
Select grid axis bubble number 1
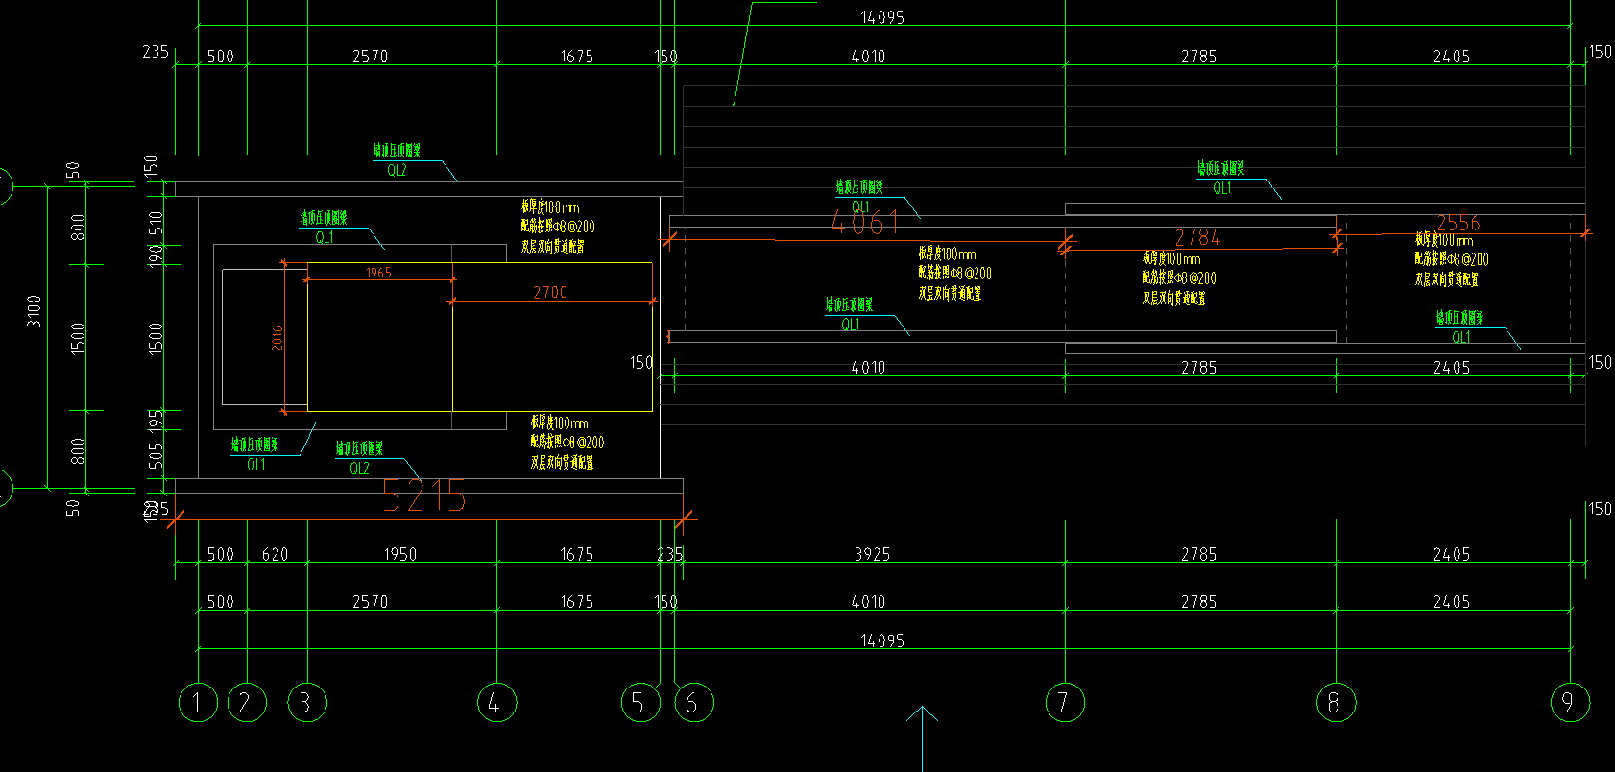click(198, 703)
